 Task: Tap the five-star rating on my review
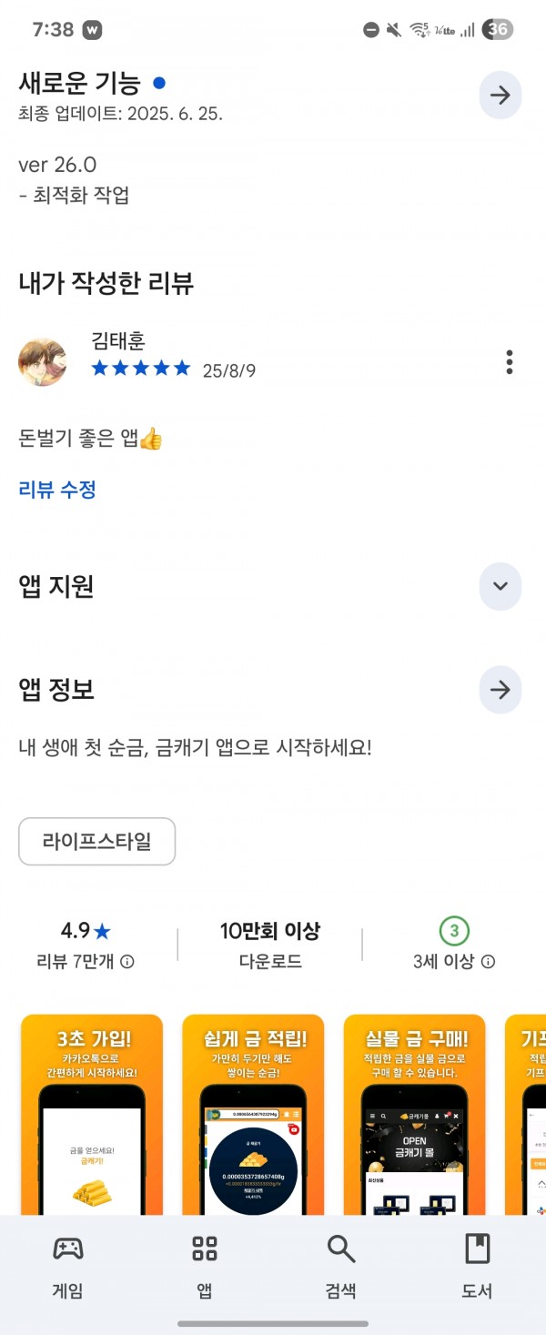pyautogui.click(x=141, y=369)
